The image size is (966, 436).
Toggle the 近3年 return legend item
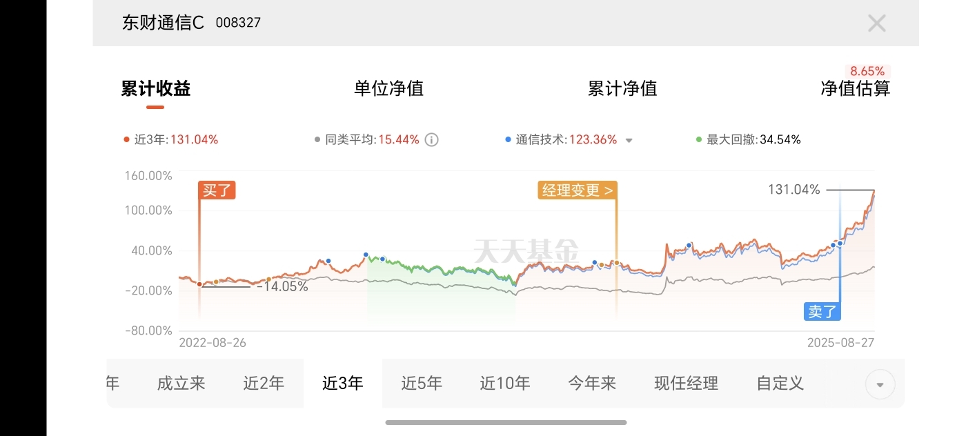click(170, 139)
